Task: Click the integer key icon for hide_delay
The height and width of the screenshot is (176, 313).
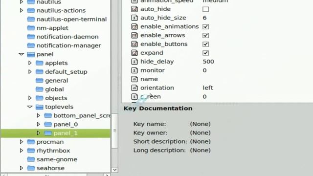Action: tap(134, 62)
